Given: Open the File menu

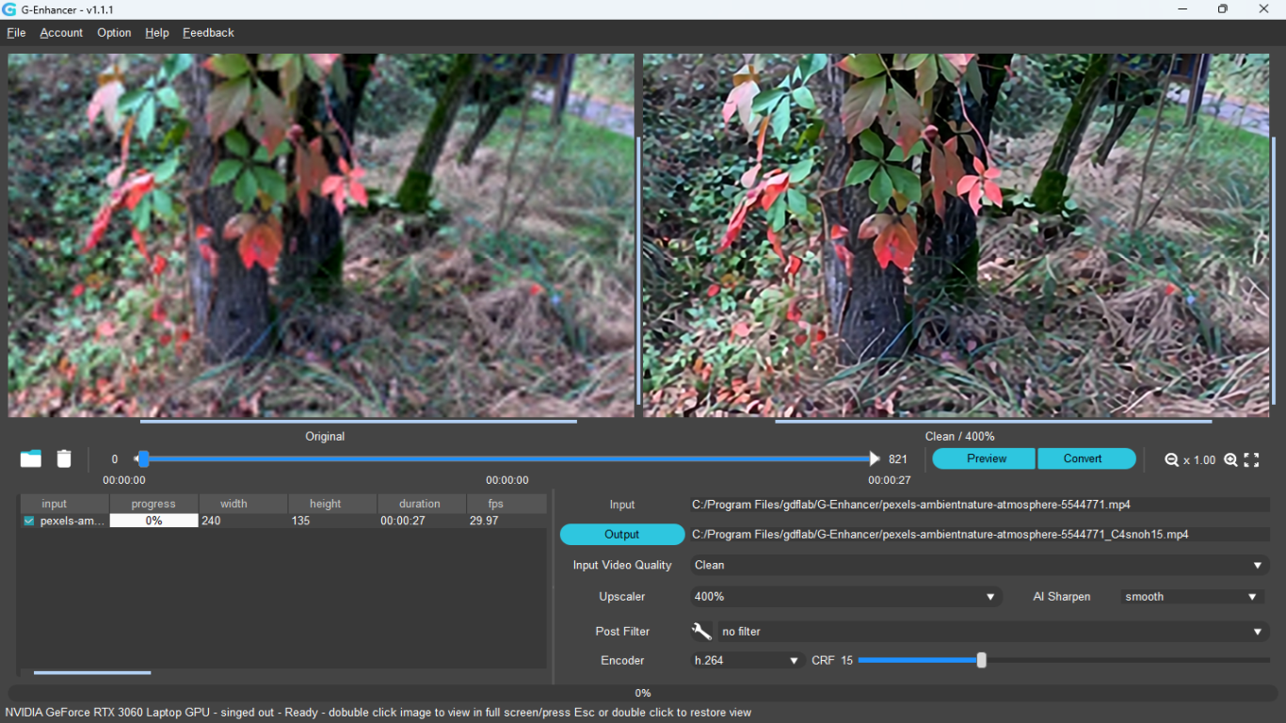Looking at the screenshot, I should point(16,32).
